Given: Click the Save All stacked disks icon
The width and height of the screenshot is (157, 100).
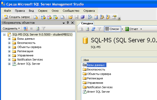Looking at the screenshot, I should (x=83, y=17).
